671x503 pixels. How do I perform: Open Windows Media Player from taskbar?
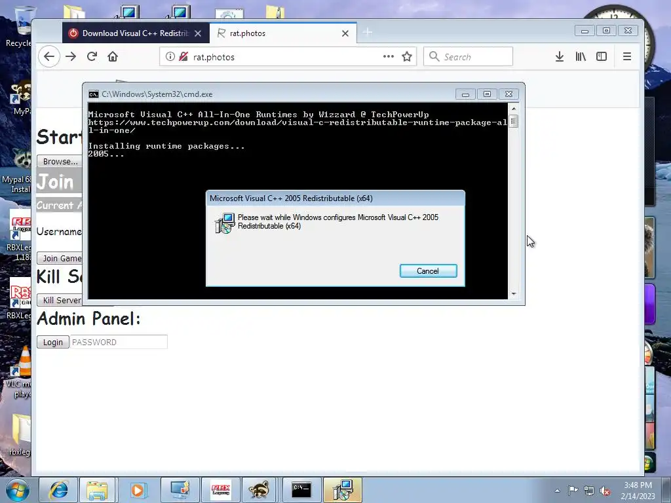tap(138, 490)
